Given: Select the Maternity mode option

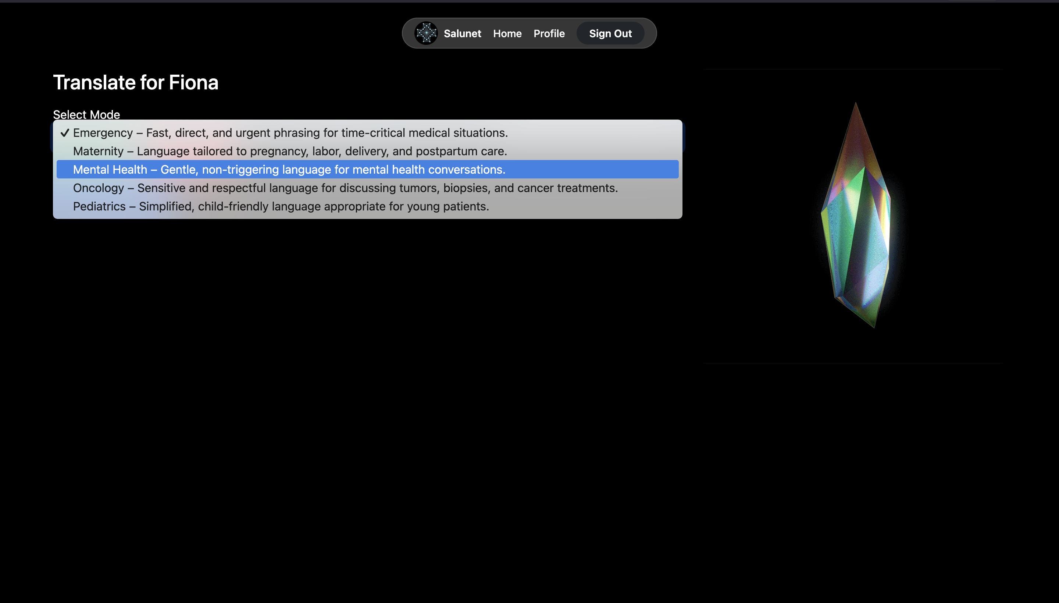Looking at the screenshot, I should point(290,151).
